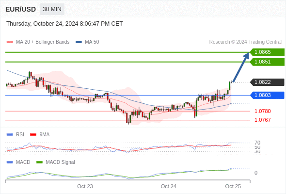286x194 pixels.
Task: Click the RSI legend blue swatch
Action: pos(10,135)
